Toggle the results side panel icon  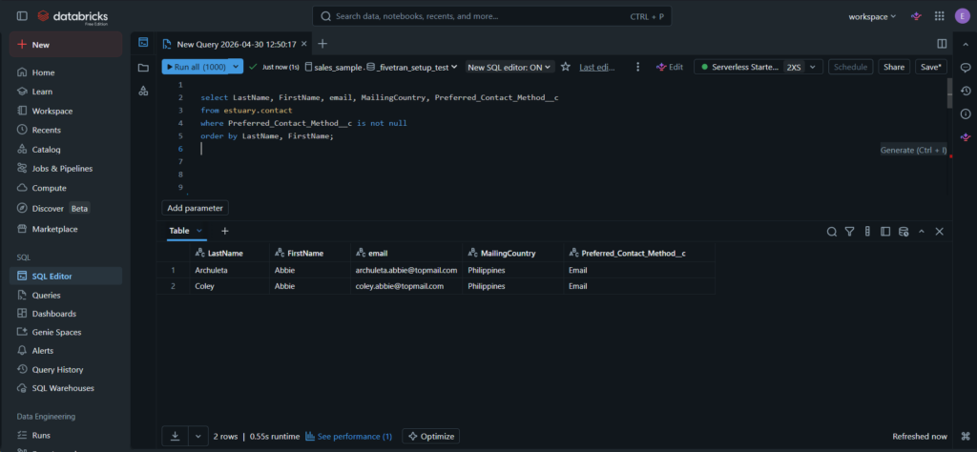pyautogui.click(x=884, y=232)
